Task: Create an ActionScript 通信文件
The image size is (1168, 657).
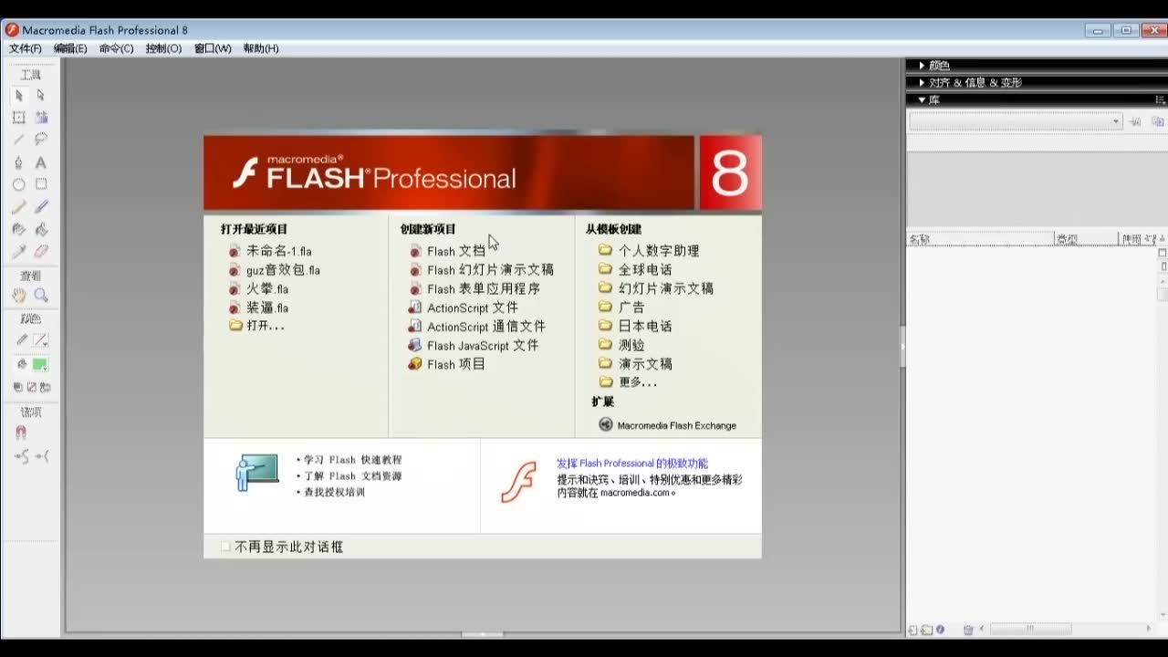Action: (x=477, y=327)
